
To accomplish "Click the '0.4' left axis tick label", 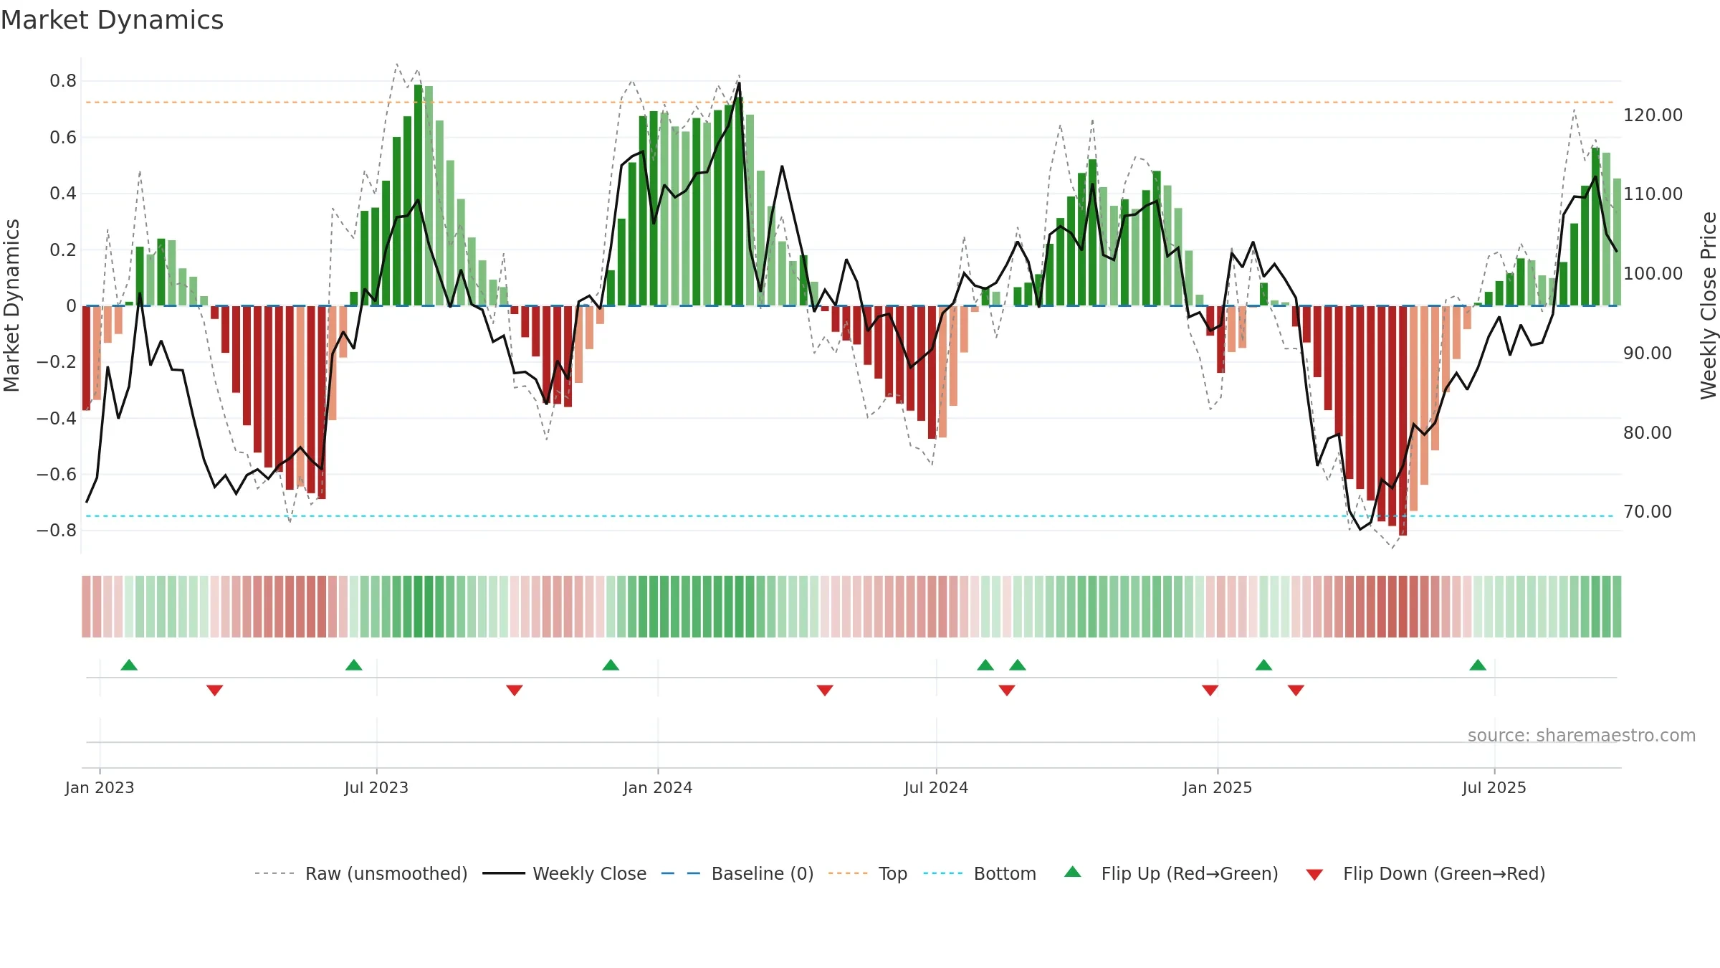I will point(63,194).
